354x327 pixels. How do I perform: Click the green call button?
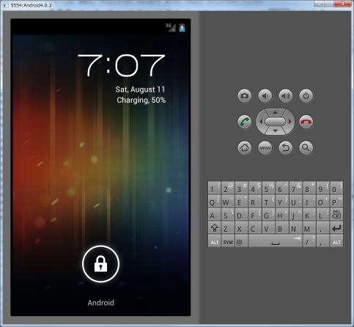(x=244, y=122)
